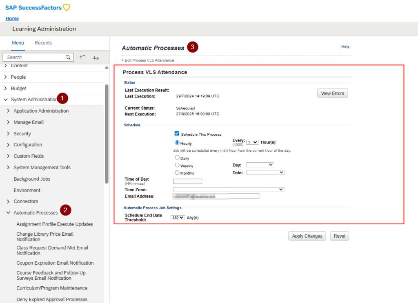Open the Schedule End Date Threshold dropdown
This screenshot has width=418, height=303.
[178, 218]
